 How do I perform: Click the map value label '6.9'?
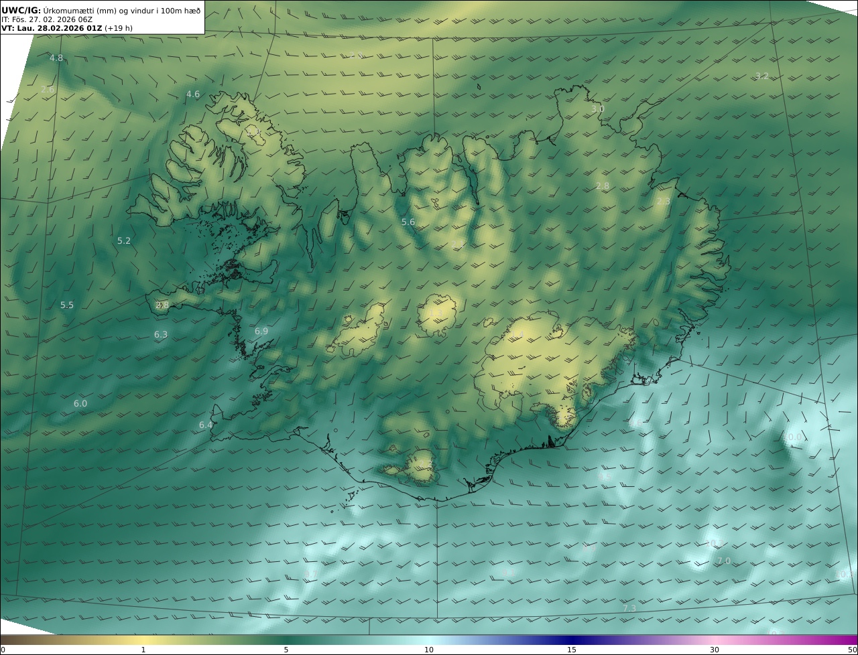pos(261,332)
